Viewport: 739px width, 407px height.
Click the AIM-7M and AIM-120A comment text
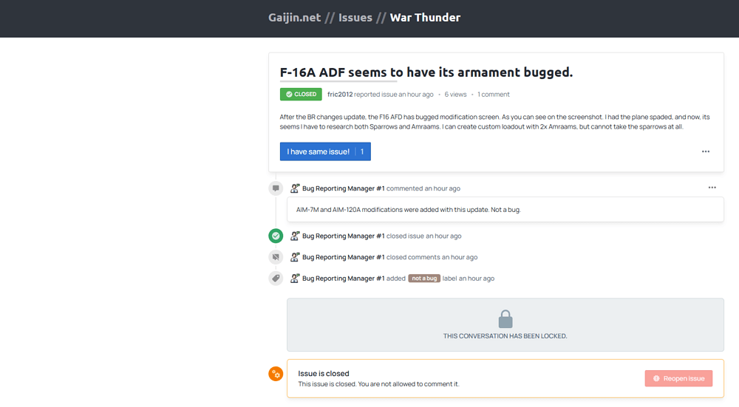point(408,210)
